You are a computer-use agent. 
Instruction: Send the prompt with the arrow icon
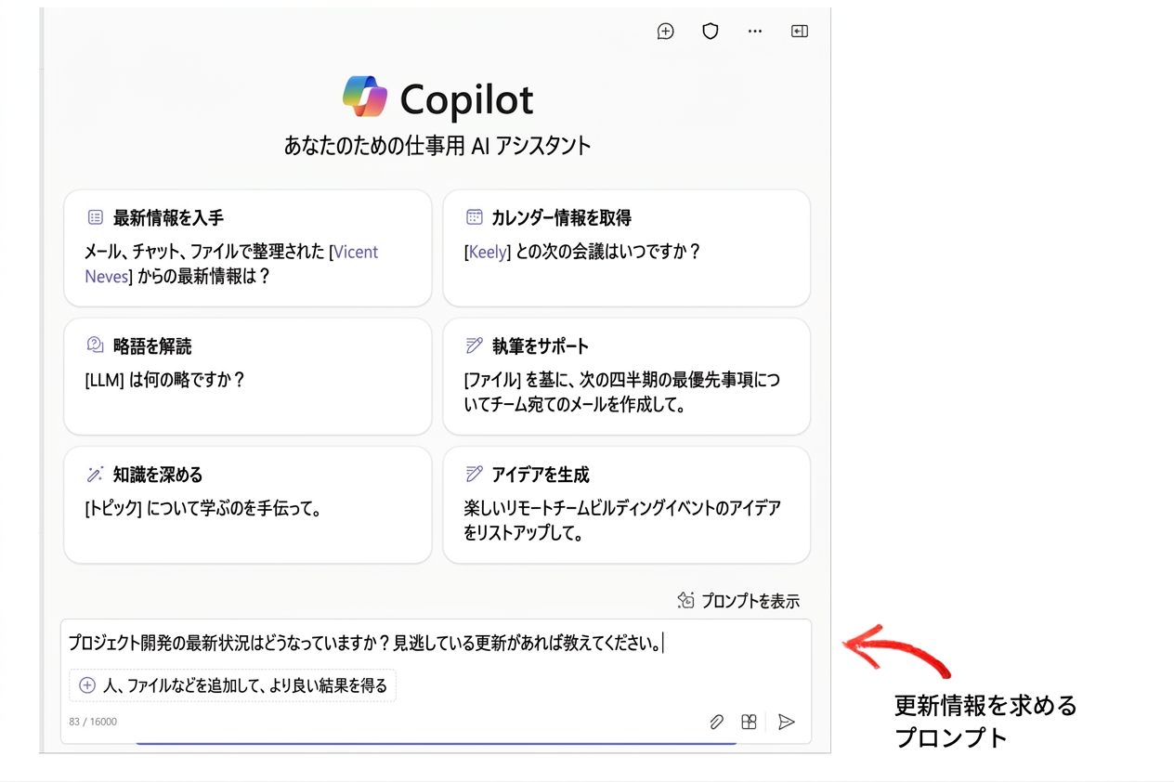coord(787,722)
